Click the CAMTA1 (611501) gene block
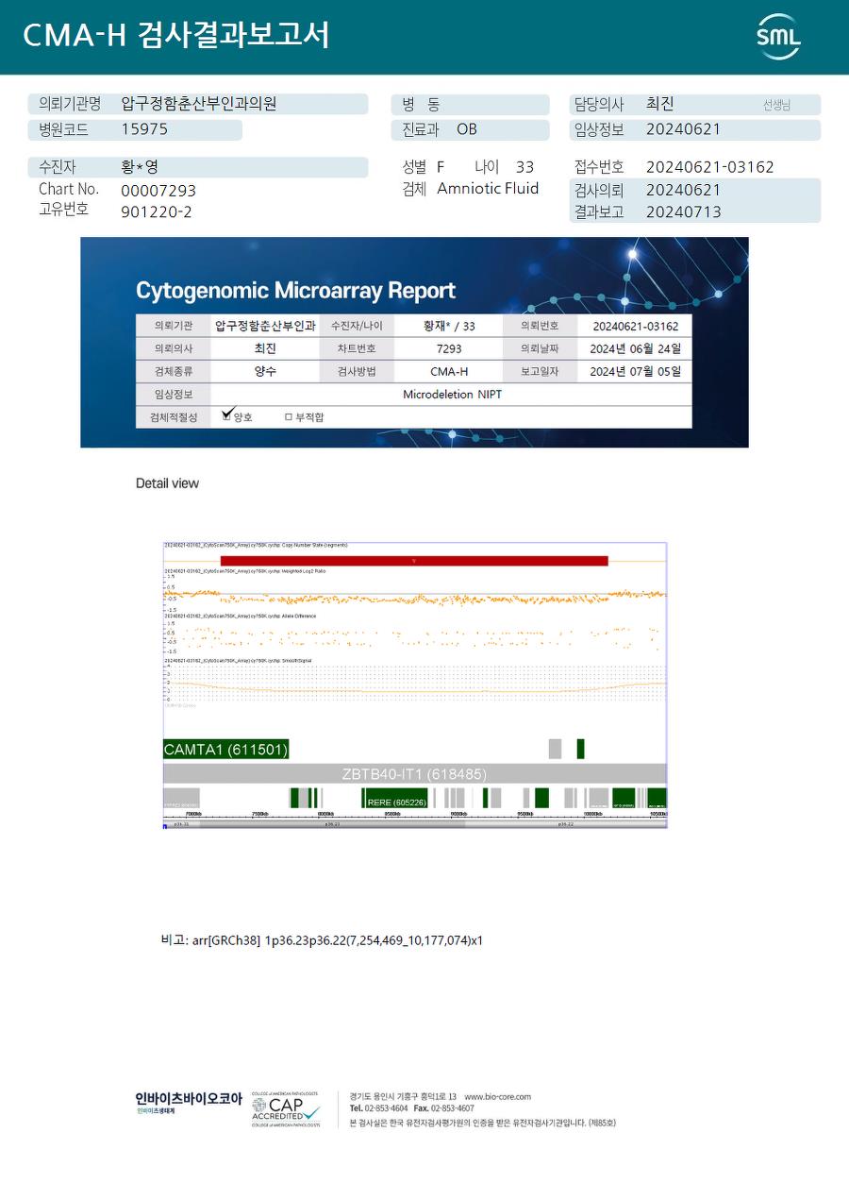The width and height of the screenshot is (849, 1200). 226,750
